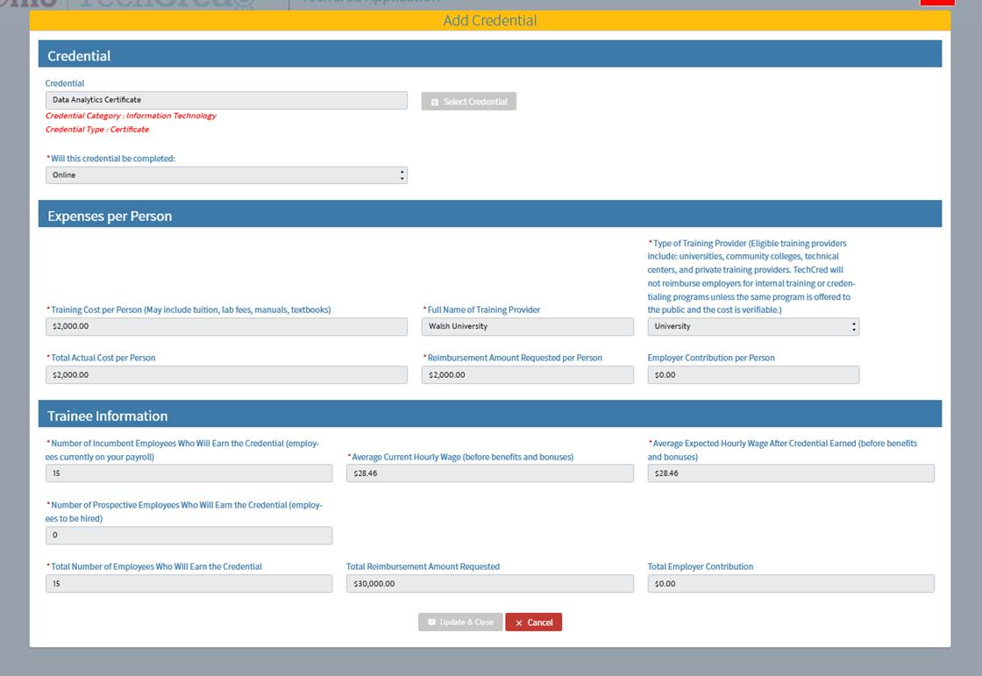Click the Total Employer Contribution field
Image resolution: width=982 pixels, height=676 pixels.
click(x=791, y=583)
